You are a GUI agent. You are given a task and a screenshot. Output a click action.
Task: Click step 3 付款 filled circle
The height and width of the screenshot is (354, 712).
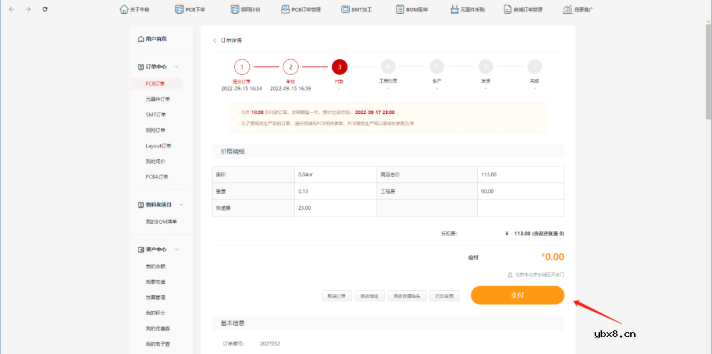pyautogui.click(x=340, y=67)
